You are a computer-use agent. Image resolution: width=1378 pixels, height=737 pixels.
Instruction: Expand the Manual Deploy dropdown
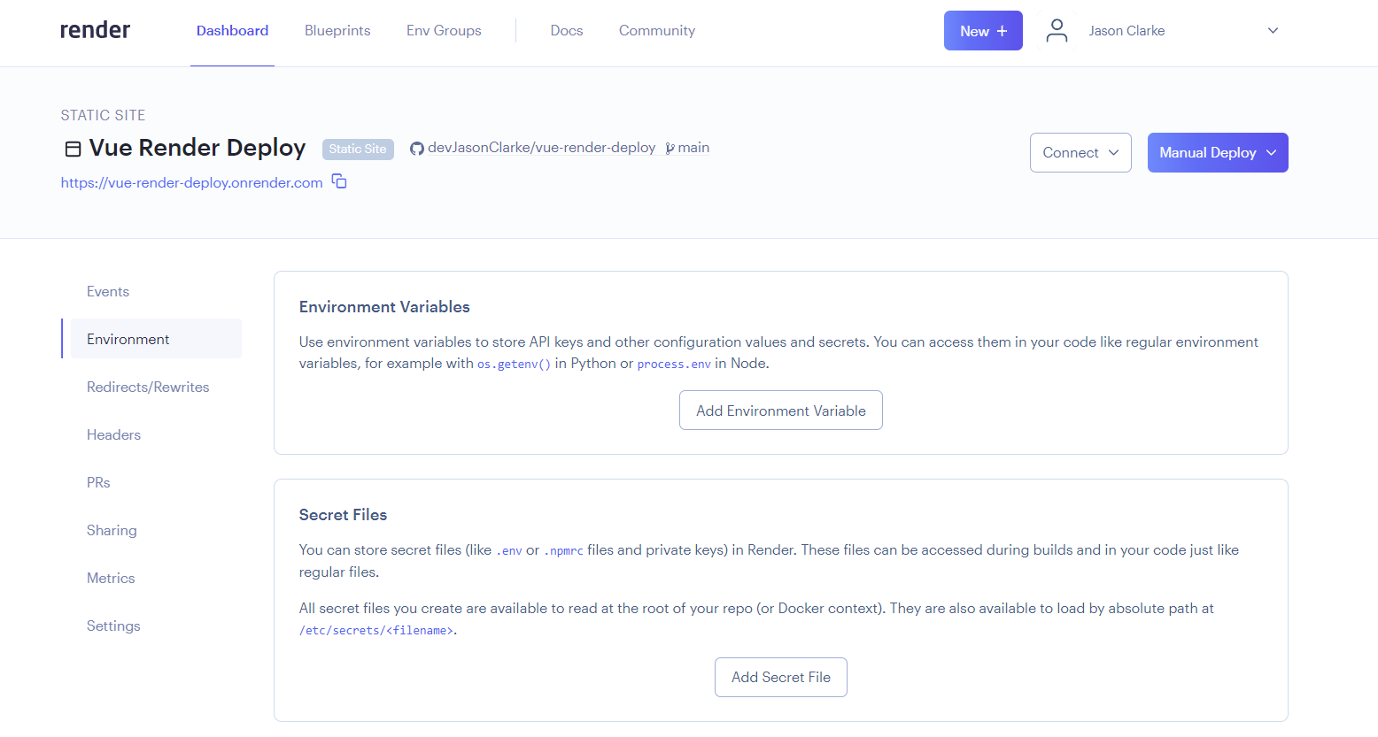tap(1218, 152)
